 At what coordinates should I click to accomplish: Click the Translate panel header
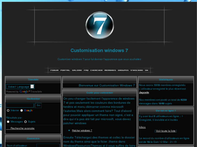click(33, 80)
